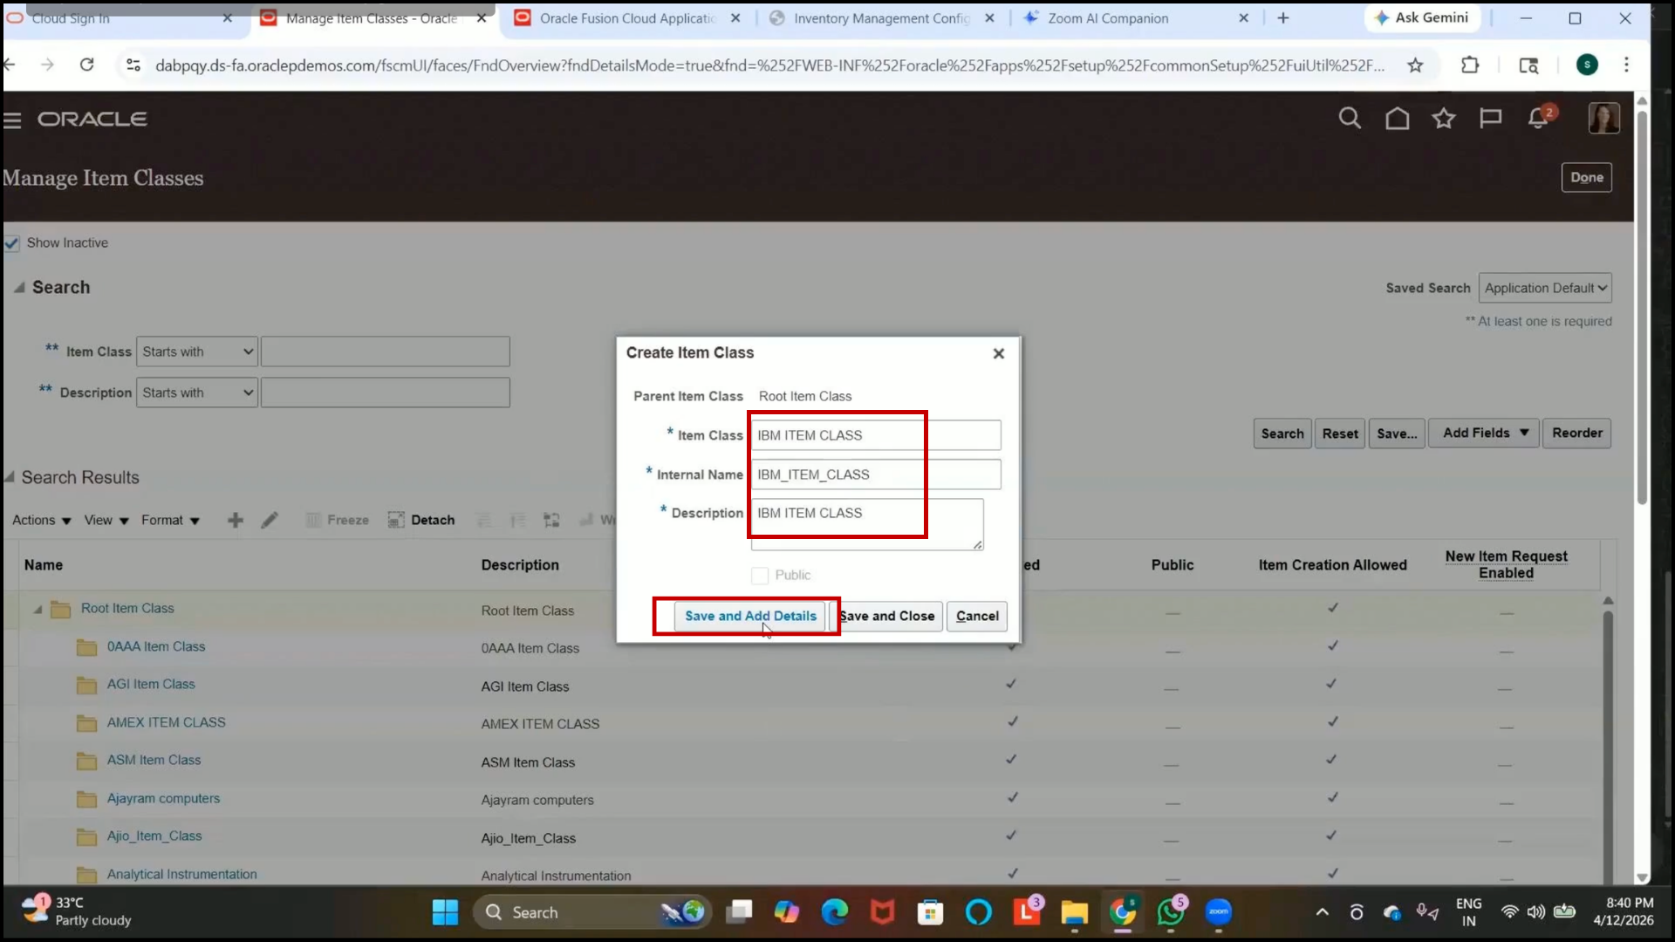Click the Detach toolbar button
The image size is (1675, 942).
pos(421,521)
